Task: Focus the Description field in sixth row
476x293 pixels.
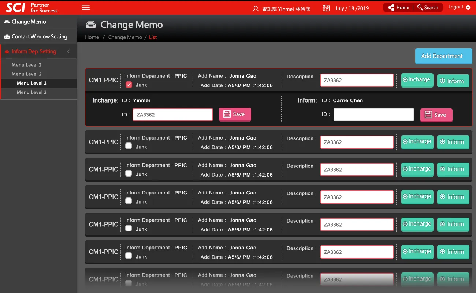Action: tap(357, 252)
